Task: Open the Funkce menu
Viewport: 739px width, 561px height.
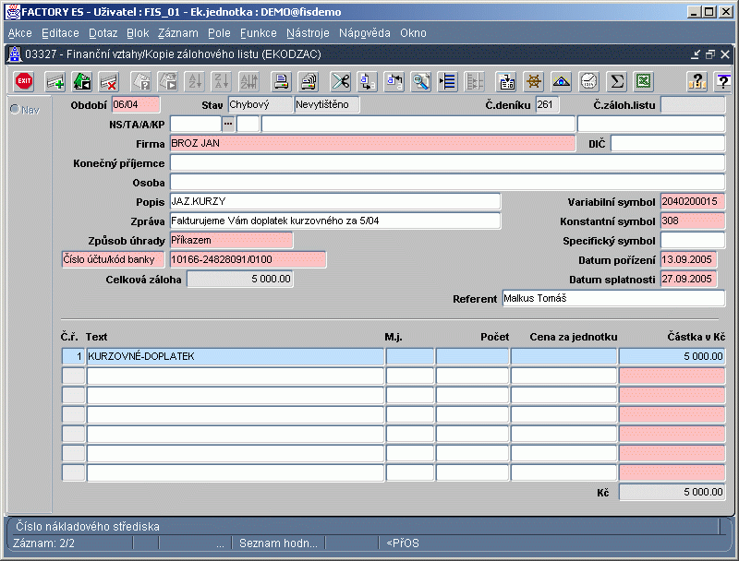Action: (x=259, y=33)
